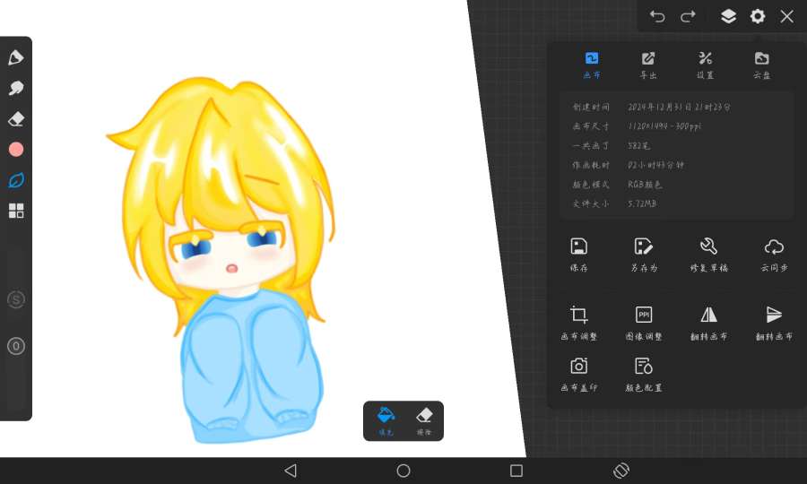
Task: Switch to the 导出 export tab
Action: (648, 65)
